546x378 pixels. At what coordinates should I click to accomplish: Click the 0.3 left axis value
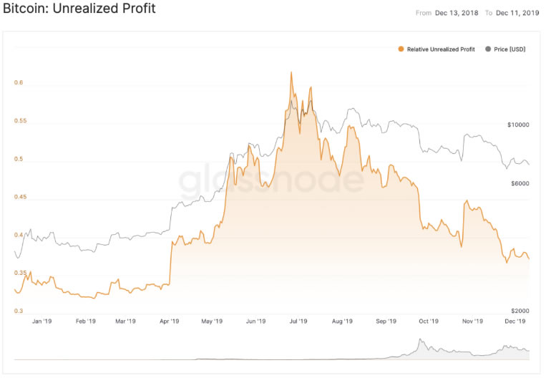(19, 311)
